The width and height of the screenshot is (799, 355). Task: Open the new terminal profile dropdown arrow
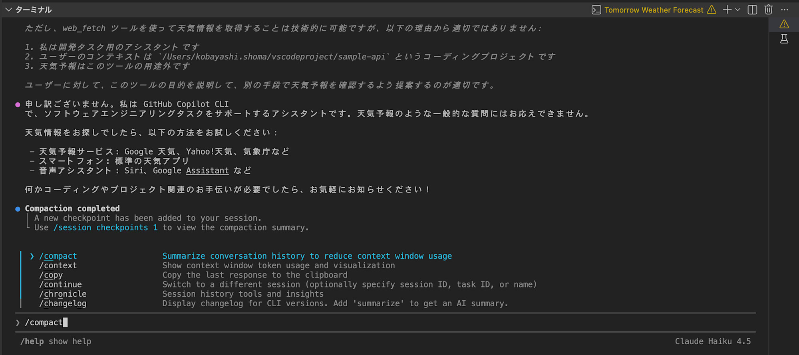[737, 10]
